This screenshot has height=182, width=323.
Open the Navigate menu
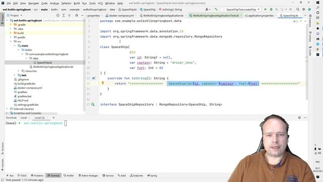click(x=33, y=4)
